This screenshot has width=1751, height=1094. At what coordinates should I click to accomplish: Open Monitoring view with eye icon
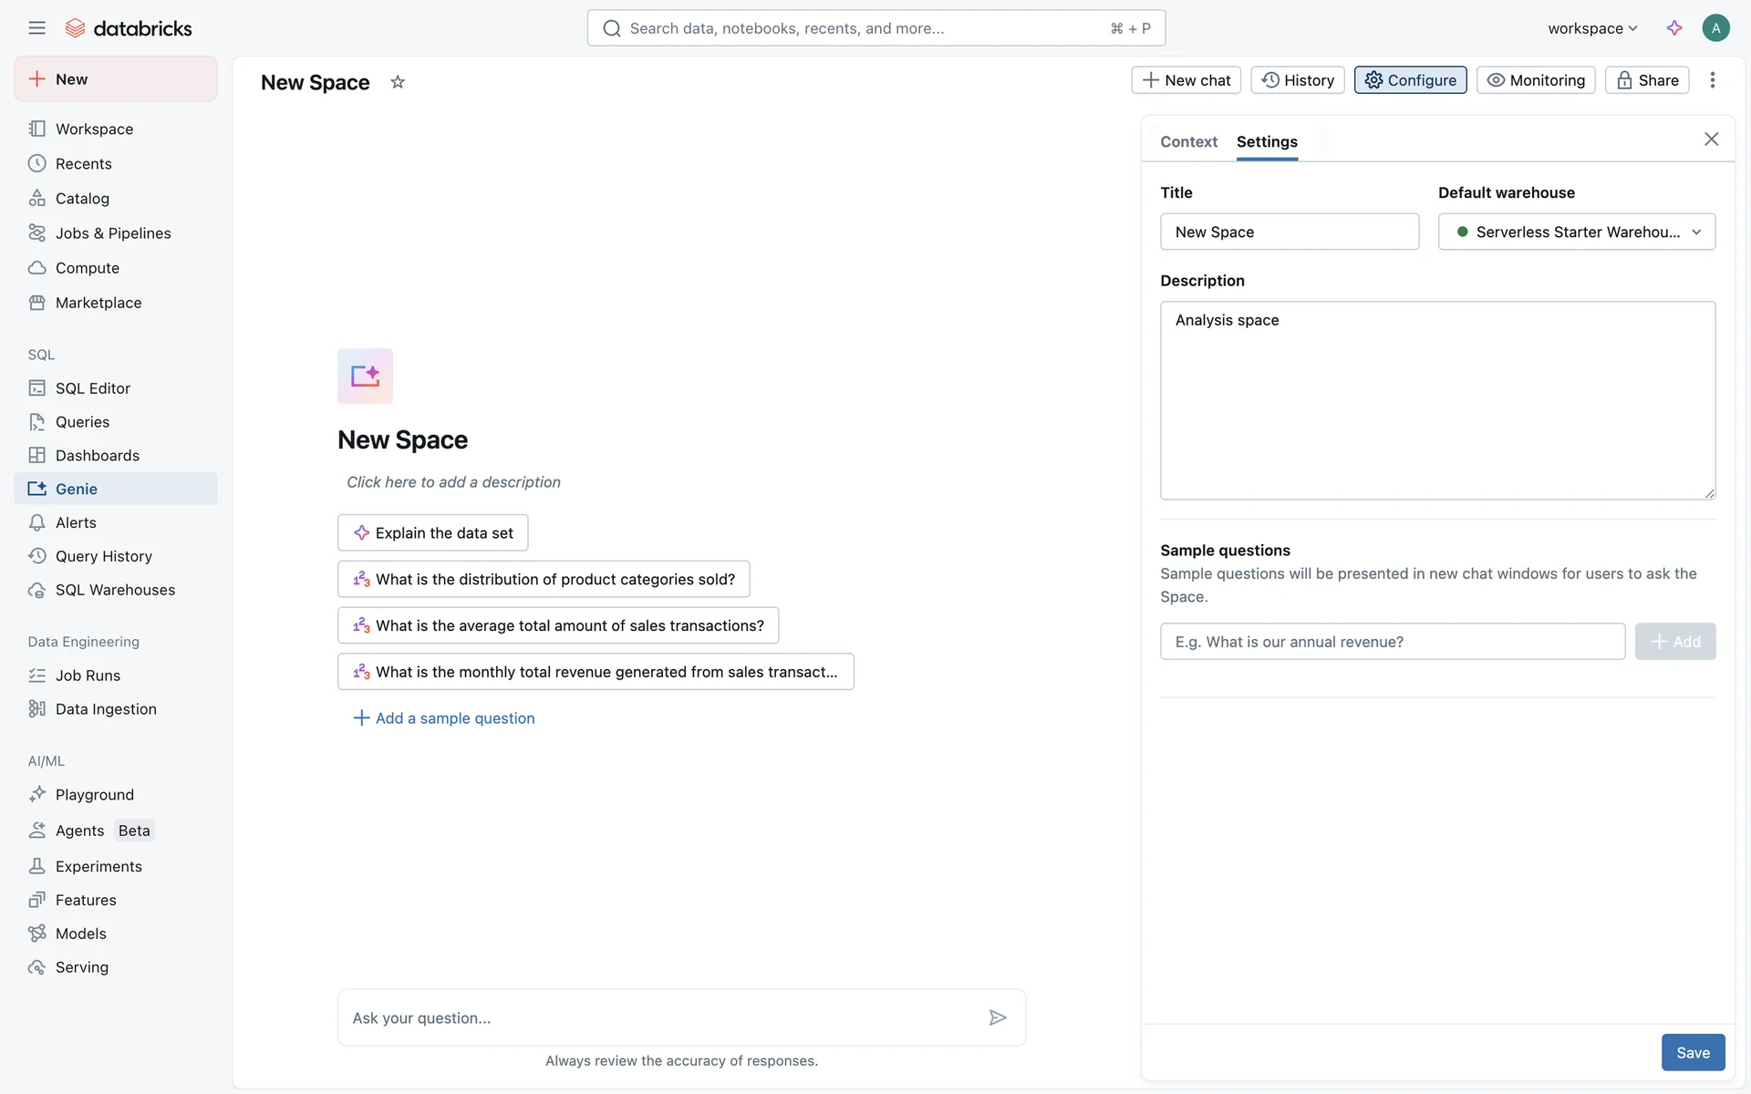tap(1536, 80)
